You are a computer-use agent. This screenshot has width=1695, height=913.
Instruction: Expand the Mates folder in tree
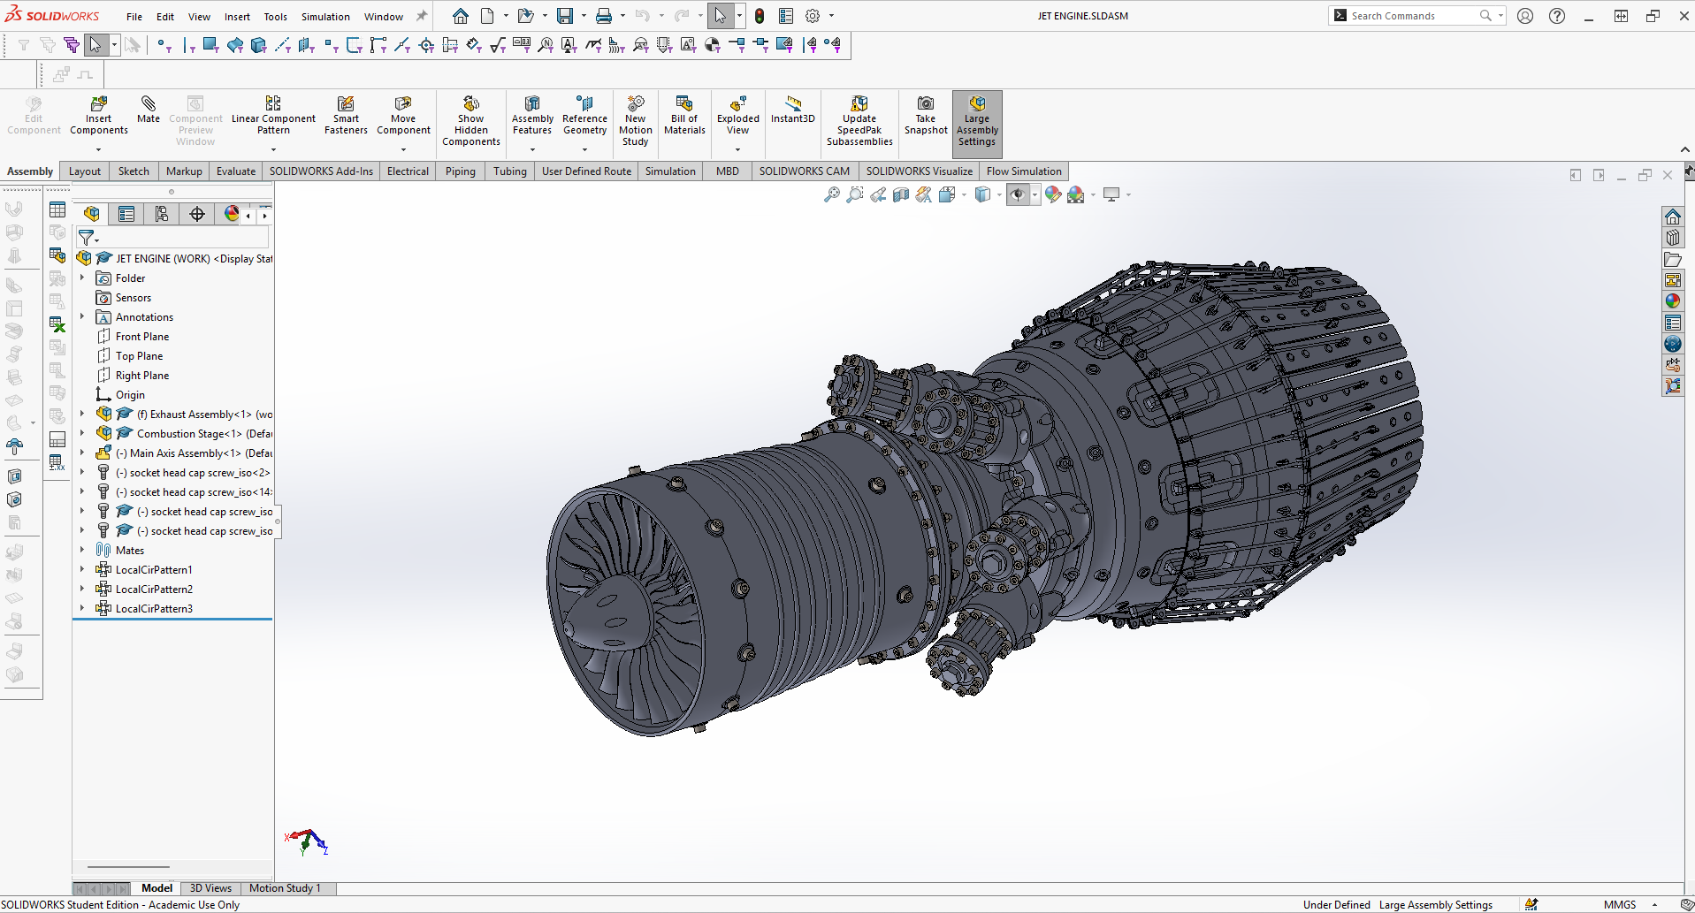82,551
